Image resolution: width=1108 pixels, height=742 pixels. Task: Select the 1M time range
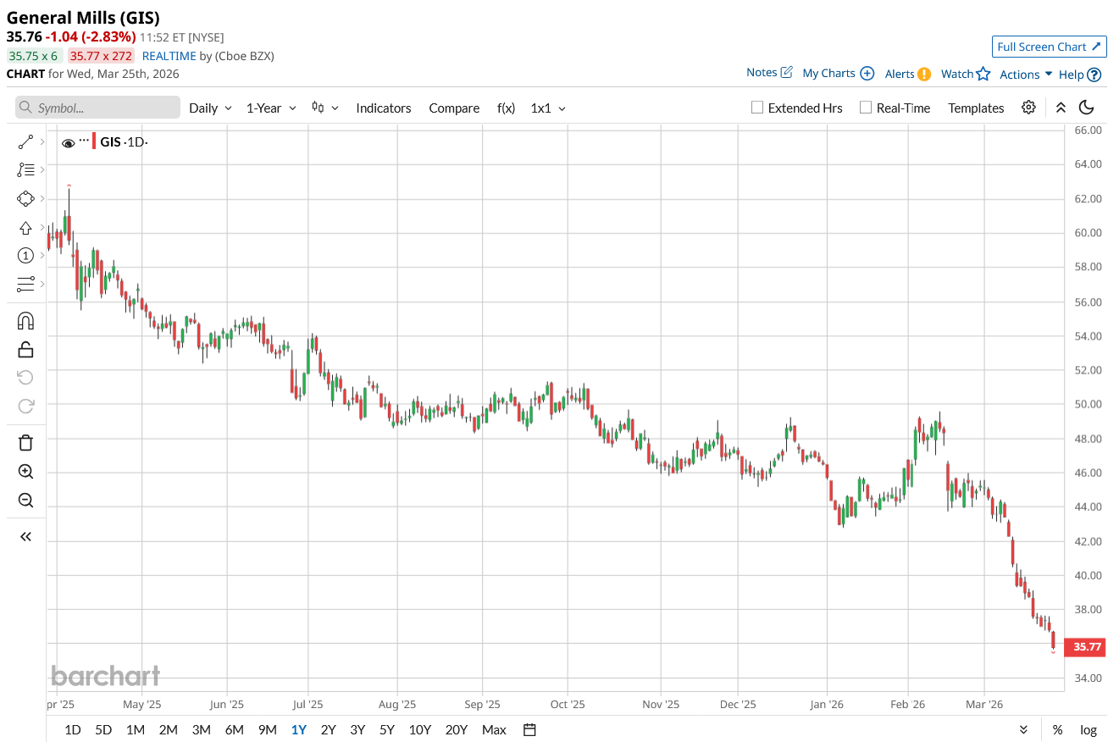coord(136,729)
